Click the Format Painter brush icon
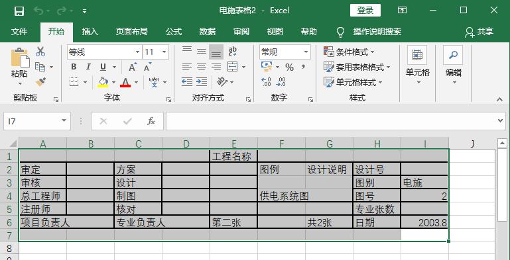Screen dimensions: 510x260 40,82
